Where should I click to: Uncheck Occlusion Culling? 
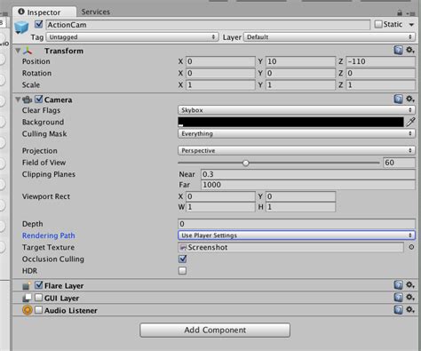[182, 259]
